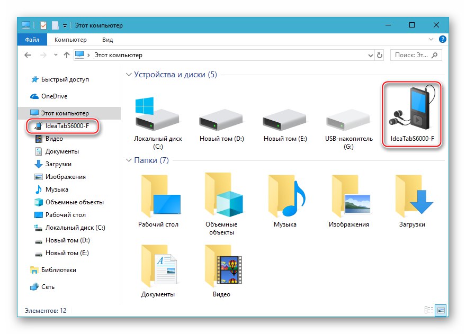Select Документы in the navigation pane
466x334 pixels.
(57, 151)
